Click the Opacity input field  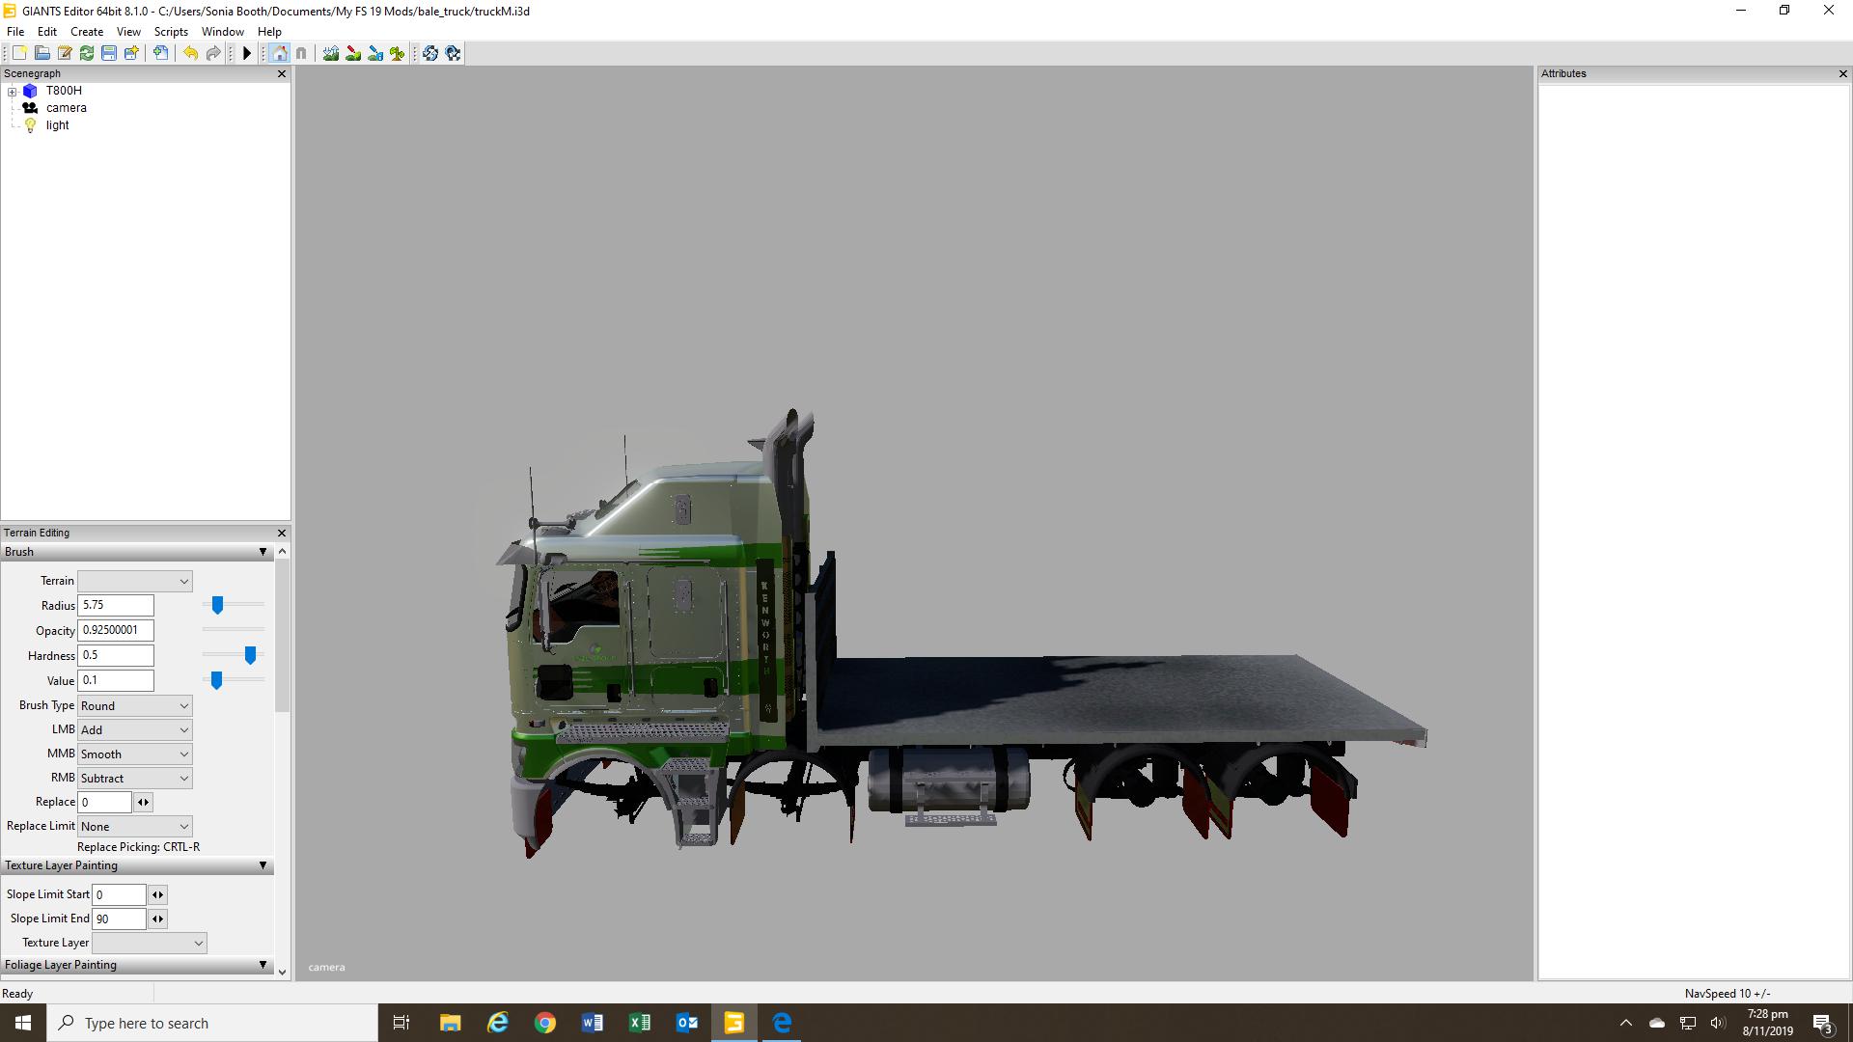click(x=115, y=630)
